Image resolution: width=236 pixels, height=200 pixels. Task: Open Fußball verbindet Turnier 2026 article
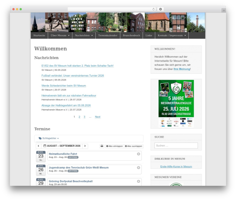pos(73,76)
